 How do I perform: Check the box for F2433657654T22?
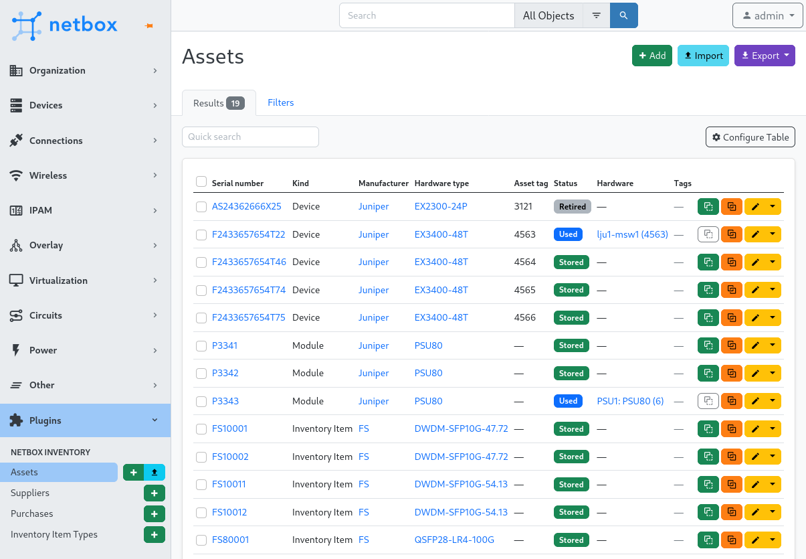pos(201,235)
